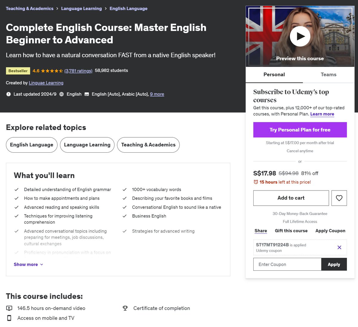Click checkmark beside 1000+ vocabulary words
The image size is (358, 327).
(125, 190)
